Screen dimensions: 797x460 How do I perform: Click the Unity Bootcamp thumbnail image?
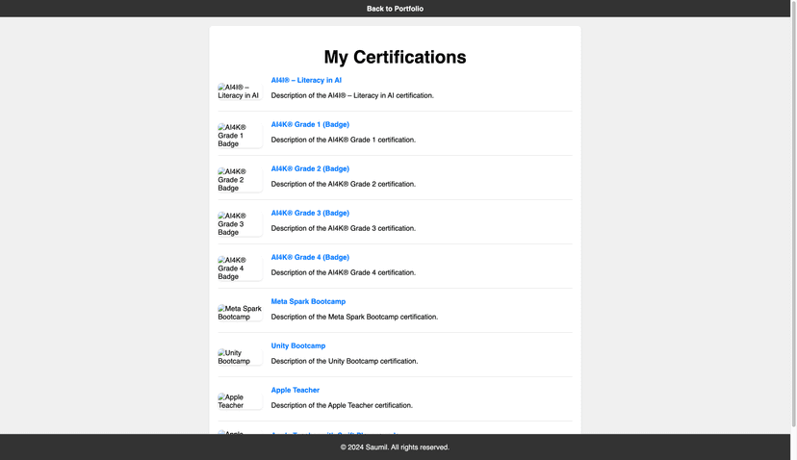tap(240, 357)
